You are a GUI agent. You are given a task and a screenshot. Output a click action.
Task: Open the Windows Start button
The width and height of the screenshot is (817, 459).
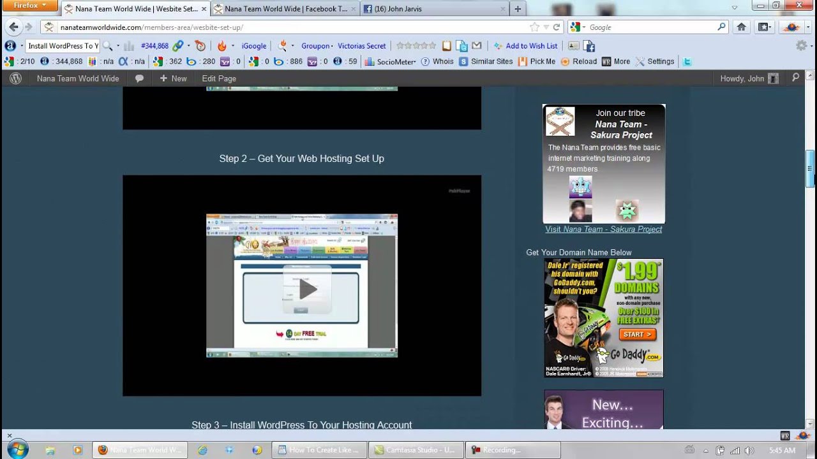click(x=17, y=449)
